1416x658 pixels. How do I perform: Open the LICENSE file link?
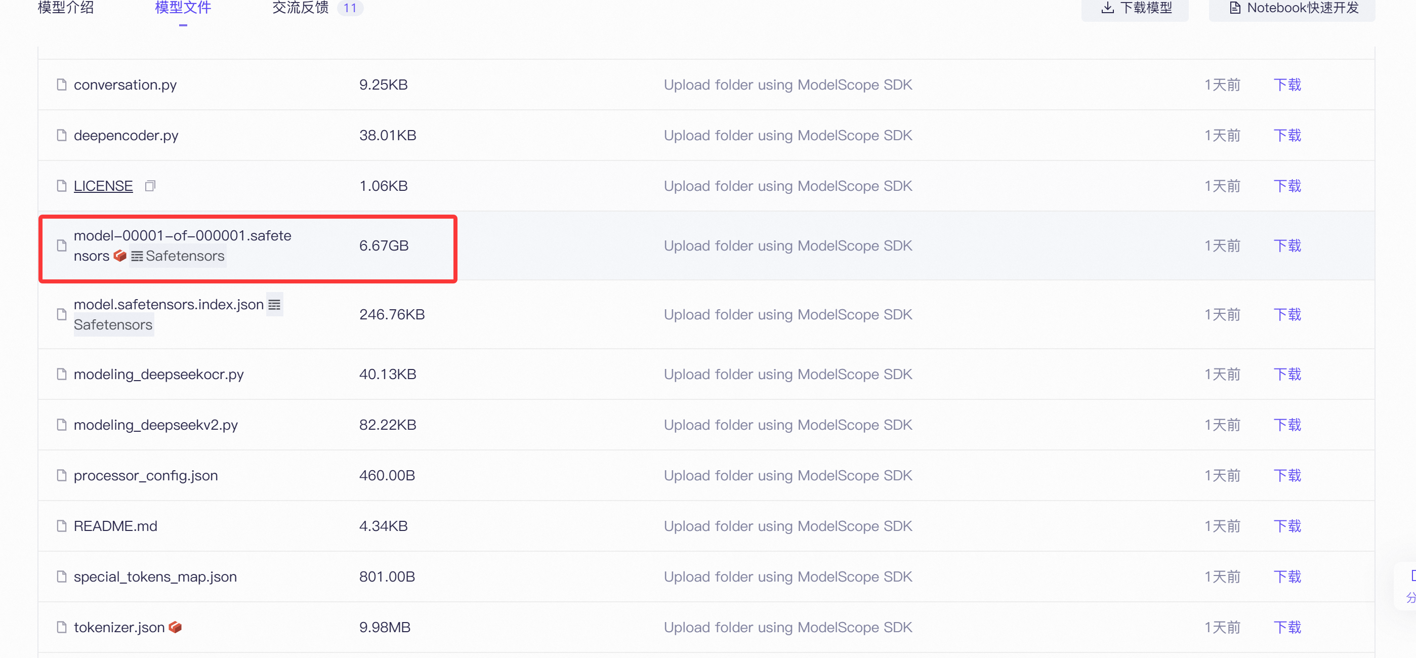tap(103, 186)
